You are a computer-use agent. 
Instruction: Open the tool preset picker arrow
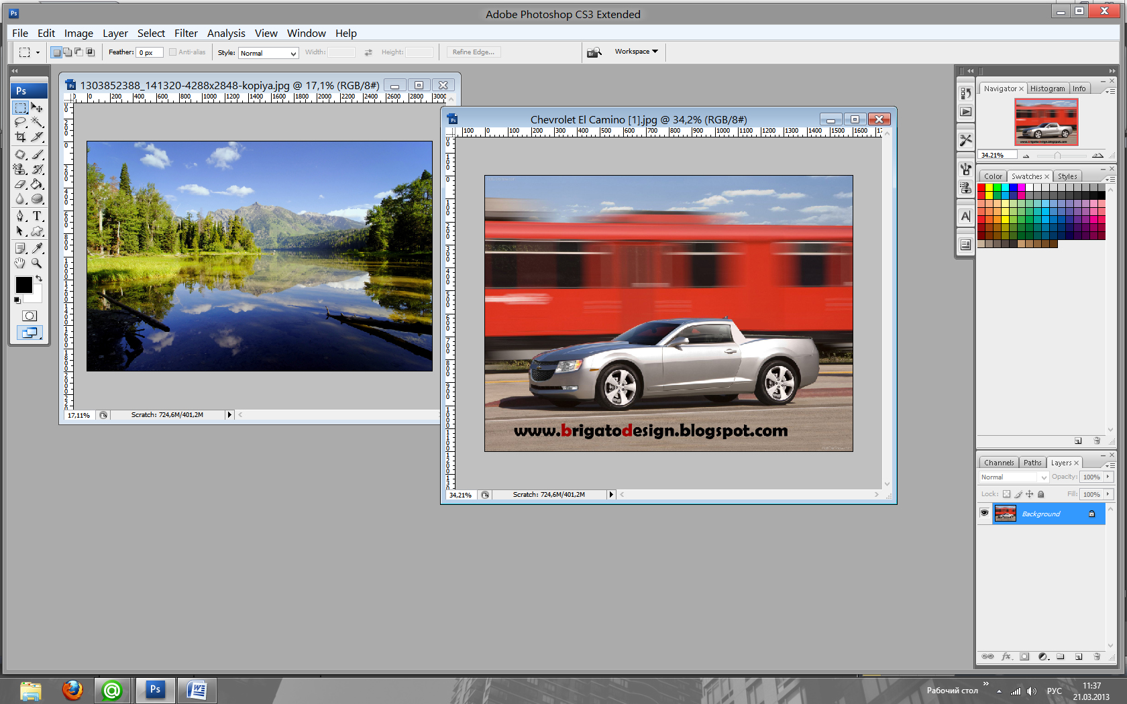pyautogui.click(x=38, y=52)
